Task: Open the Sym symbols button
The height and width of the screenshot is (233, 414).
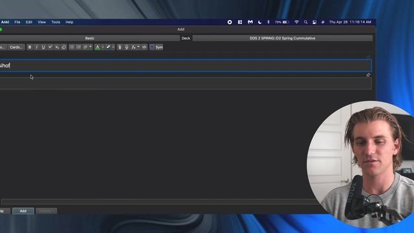Action: tap(157, 47)
